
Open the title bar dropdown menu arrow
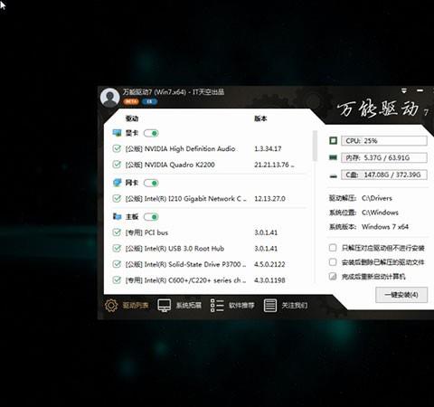click(404, 90)
